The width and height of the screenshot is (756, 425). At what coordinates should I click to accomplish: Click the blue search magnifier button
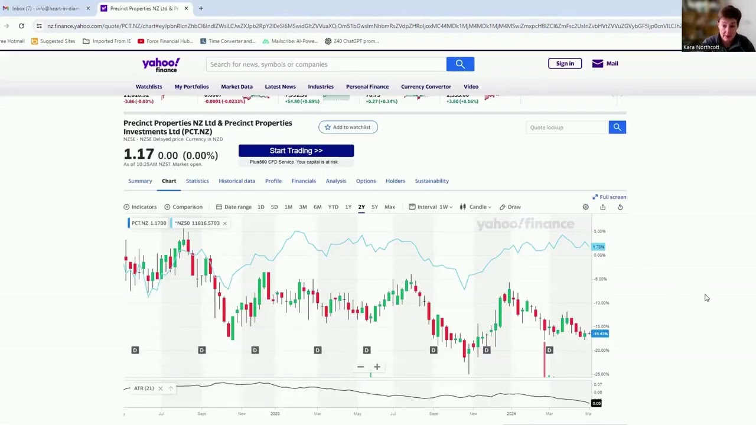tap(460, 64)
